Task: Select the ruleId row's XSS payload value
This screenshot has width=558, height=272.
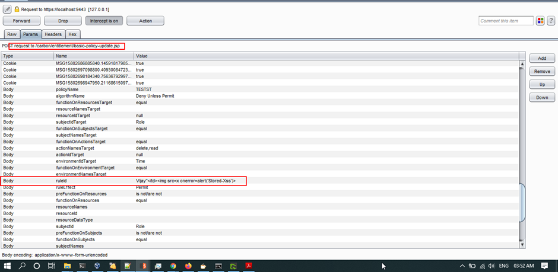Action: click(186, 181)
